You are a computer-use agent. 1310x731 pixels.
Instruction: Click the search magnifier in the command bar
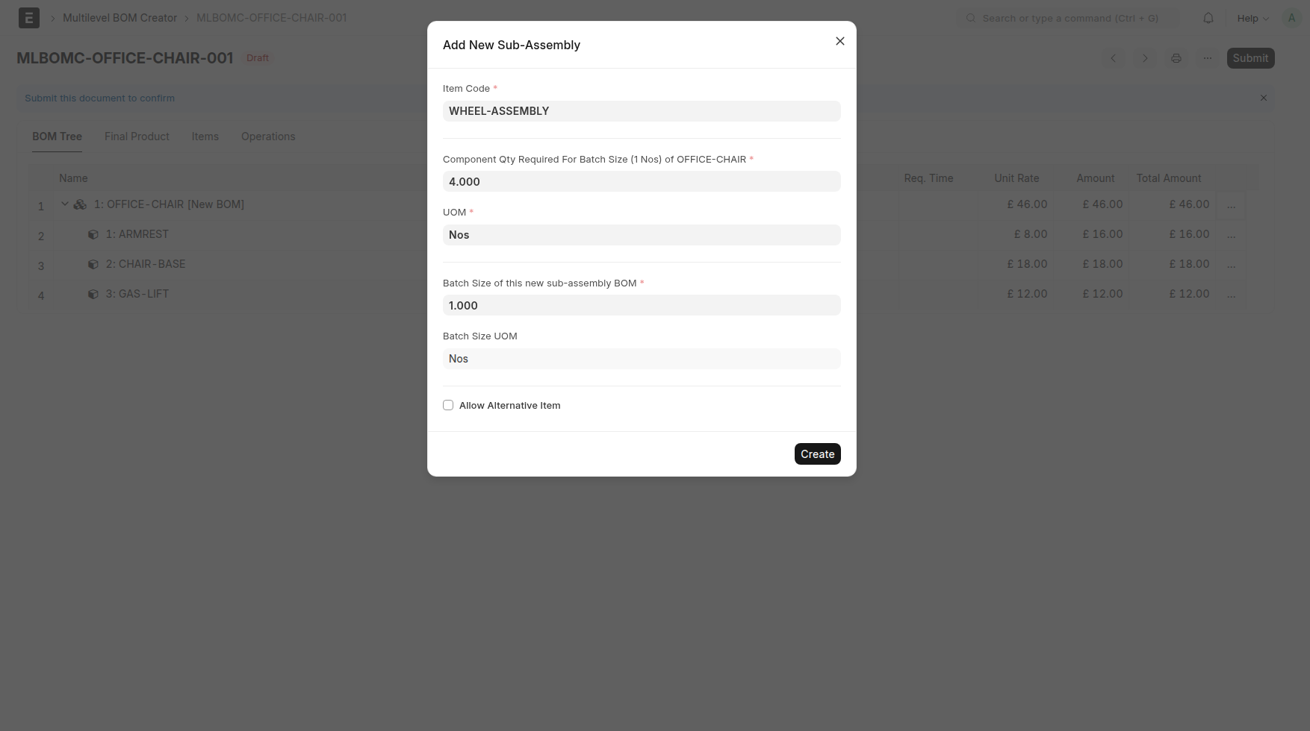pyautogui.click(x=970, y=18)
